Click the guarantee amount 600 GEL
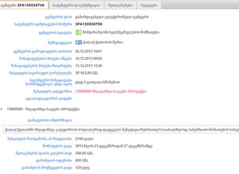239x174 pixels. [82, 160]
